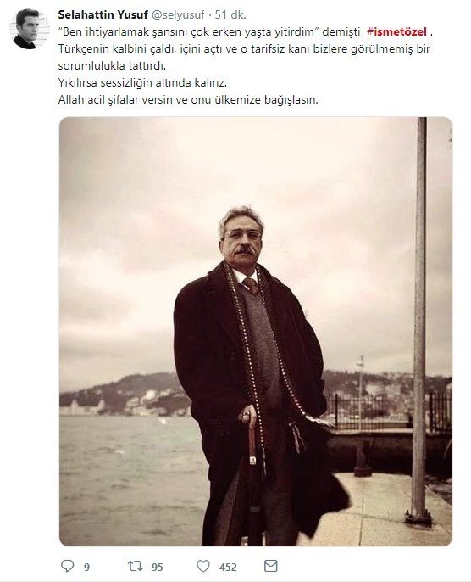Click the line starting "Allah acil şifalar"
Viewport: 471px width, 582px height.
(188, 100)
